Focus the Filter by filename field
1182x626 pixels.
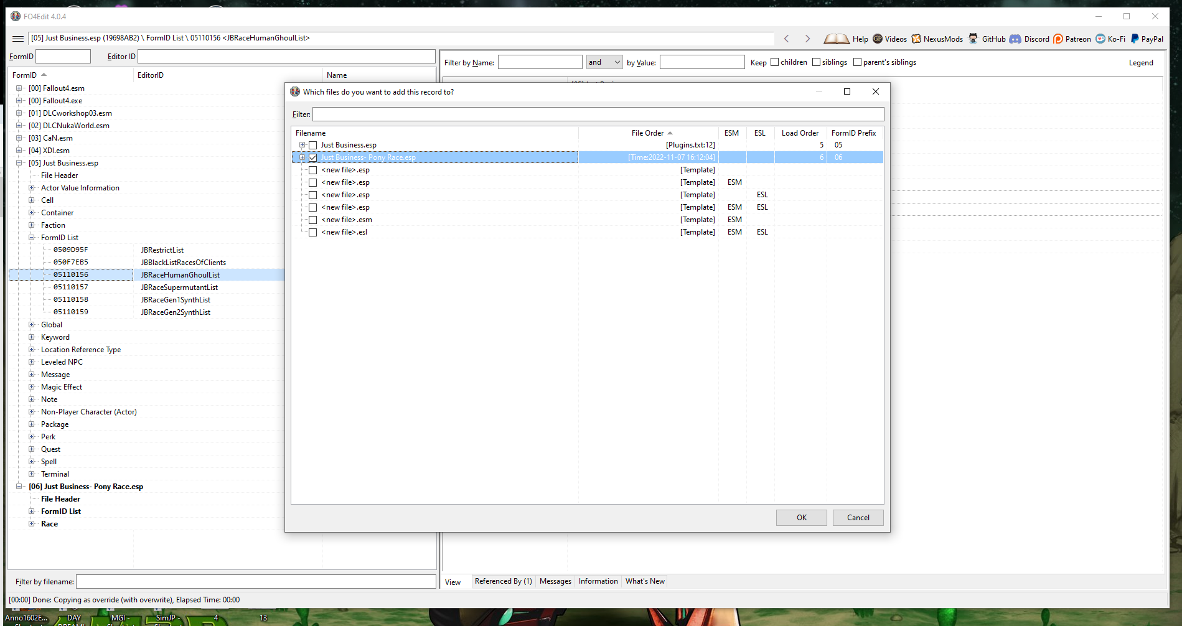click(256, 582)
